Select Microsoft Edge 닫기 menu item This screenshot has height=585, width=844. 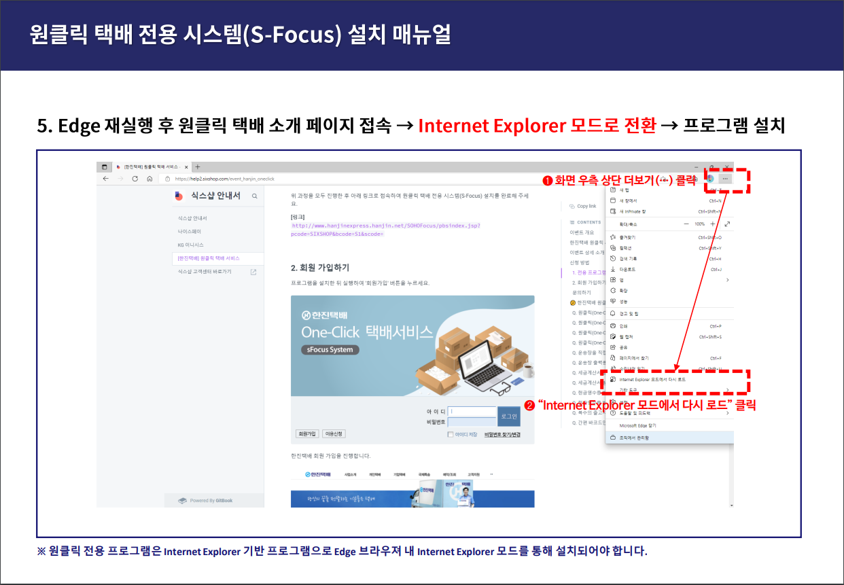pyautogui.click(x=669, y=425)
